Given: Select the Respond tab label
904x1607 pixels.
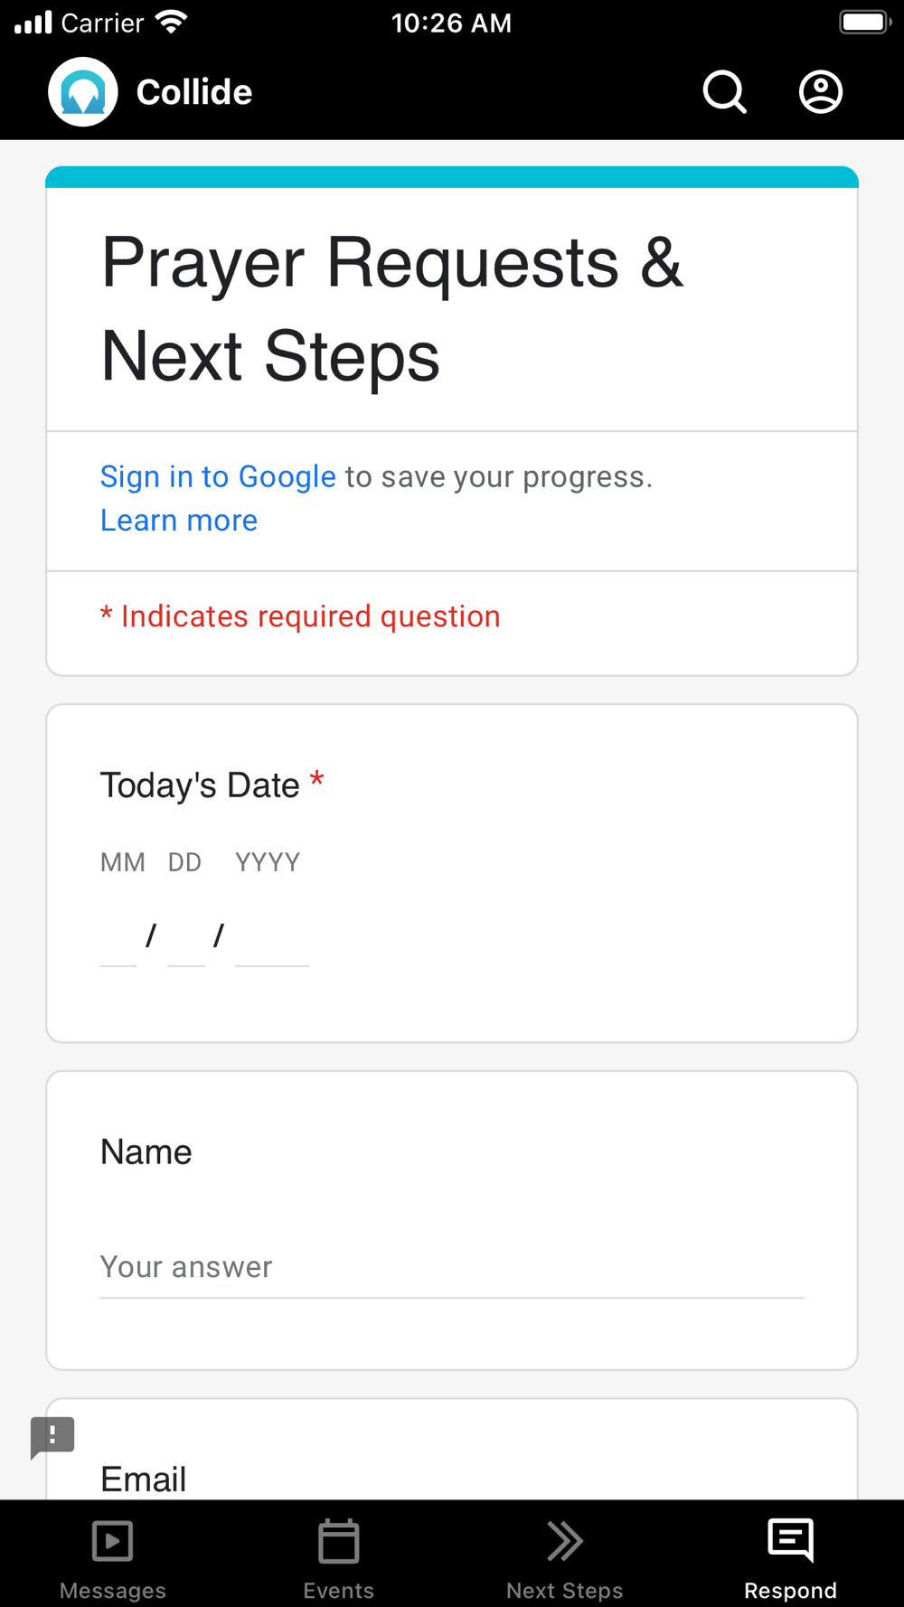Looking at the screenshot, I should pyautogui.click(x=791, y=1590).
